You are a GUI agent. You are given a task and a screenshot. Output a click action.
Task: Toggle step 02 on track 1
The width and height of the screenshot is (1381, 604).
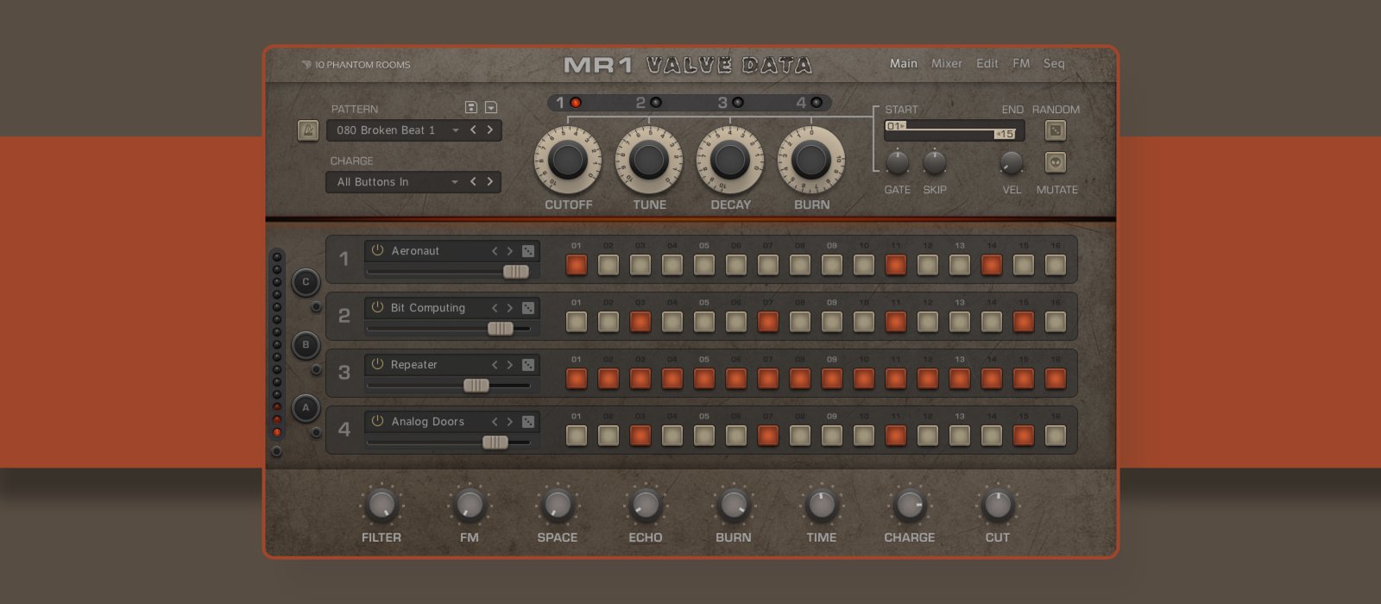609,265
